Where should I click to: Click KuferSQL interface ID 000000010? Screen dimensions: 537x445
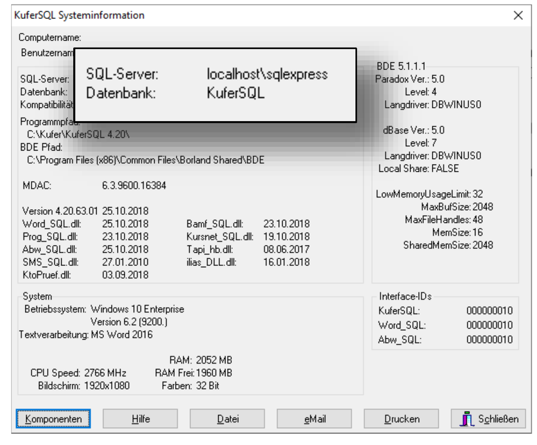[490, 310]
